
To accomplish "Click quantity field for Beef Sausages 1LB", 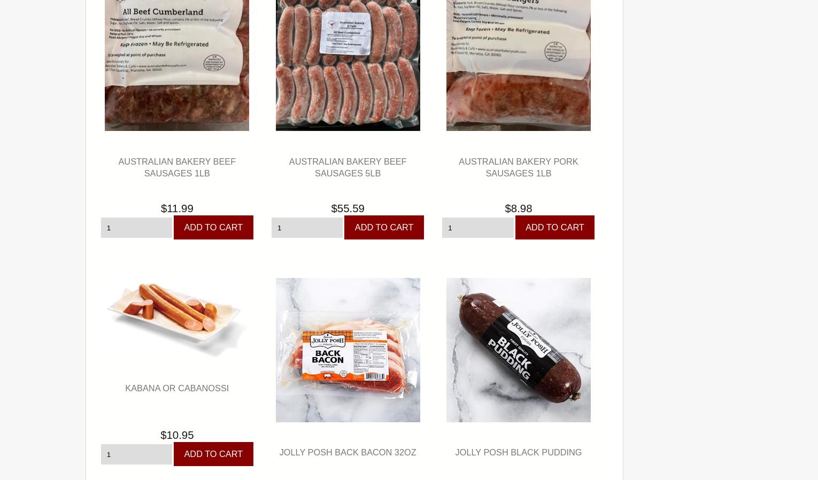I will (x=136, y=228).
